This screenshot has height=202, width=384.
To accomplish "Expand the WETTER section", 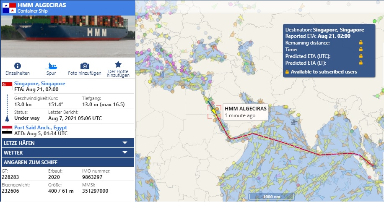I will 68,152.
